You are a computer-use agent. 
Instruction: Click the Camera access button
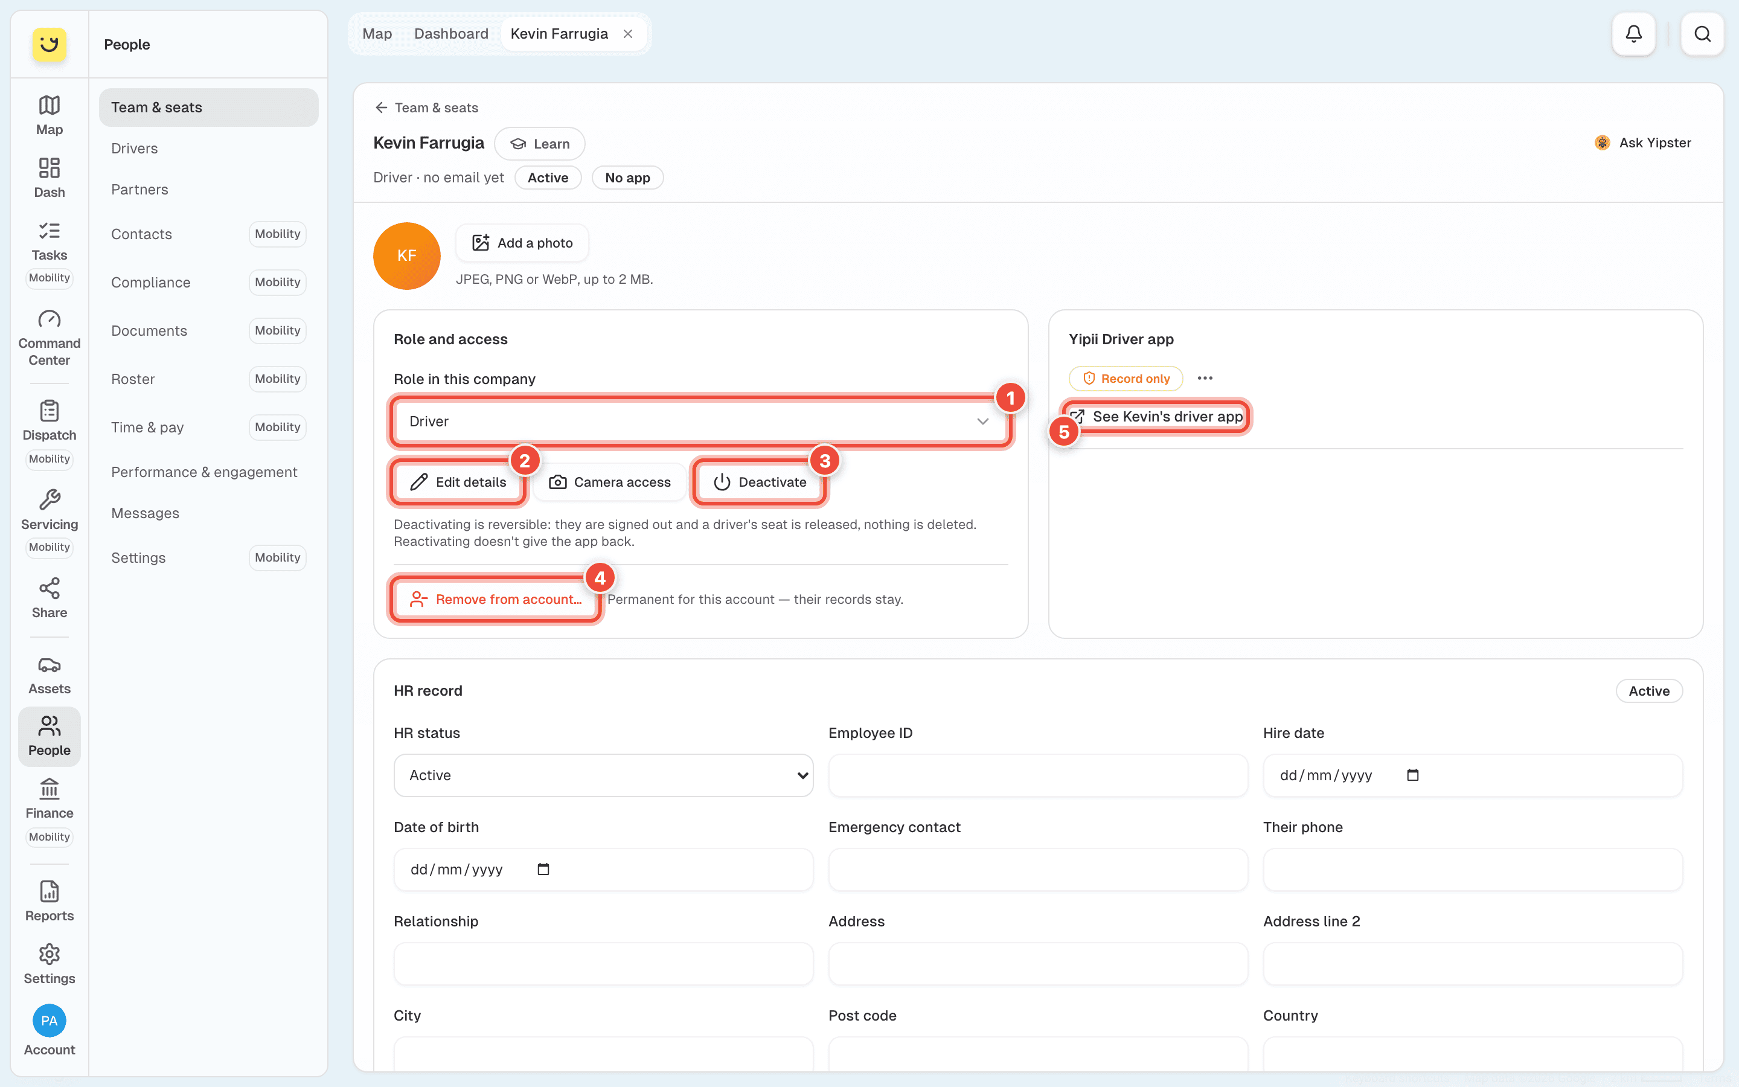[609, 482]
